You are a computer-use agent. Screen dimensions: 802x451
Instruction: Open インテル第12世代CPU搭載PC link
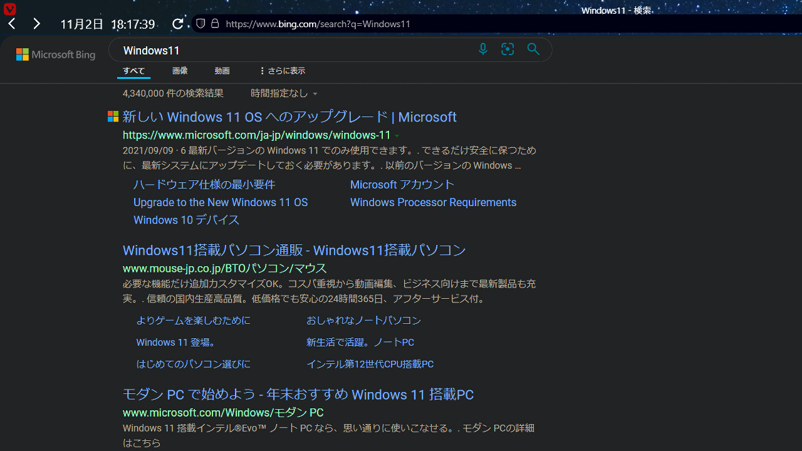click(x=370, y=364)
